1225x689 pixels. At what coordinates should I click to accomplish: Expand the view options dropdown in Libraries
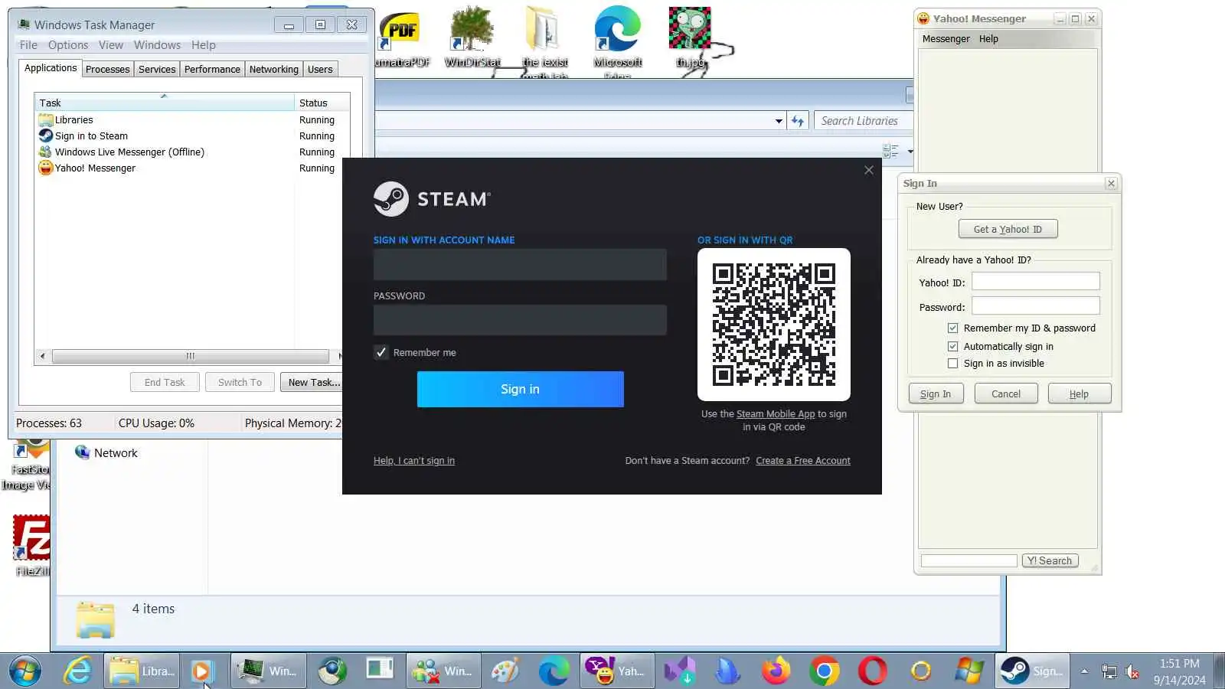[910, 152]
